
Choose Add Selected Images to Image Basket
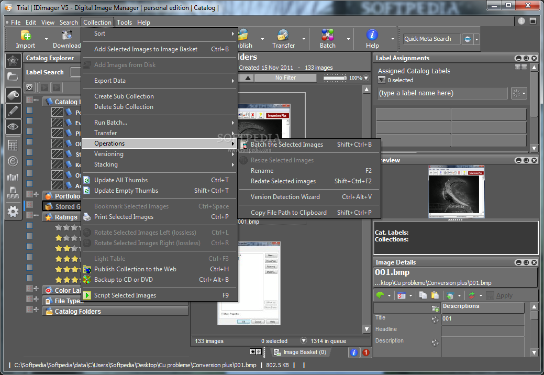coord(160,49)
